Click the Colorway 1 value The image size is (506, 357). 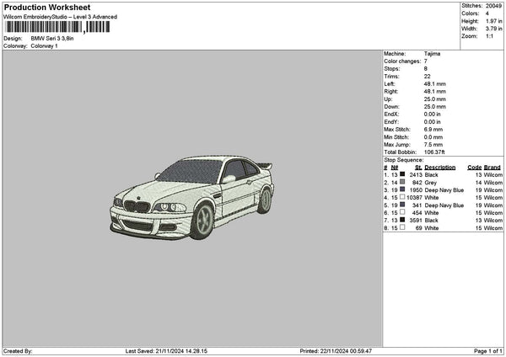click(x=44, y=46)
